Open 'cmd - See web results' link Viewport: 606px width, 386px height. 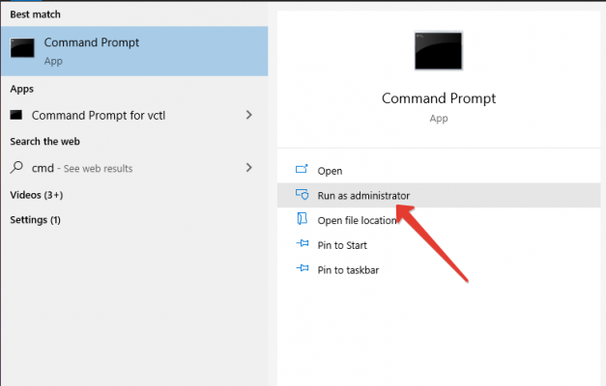[82, 168]
